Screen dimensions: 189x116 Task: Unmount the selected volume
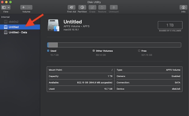click(x=114, y=7)
